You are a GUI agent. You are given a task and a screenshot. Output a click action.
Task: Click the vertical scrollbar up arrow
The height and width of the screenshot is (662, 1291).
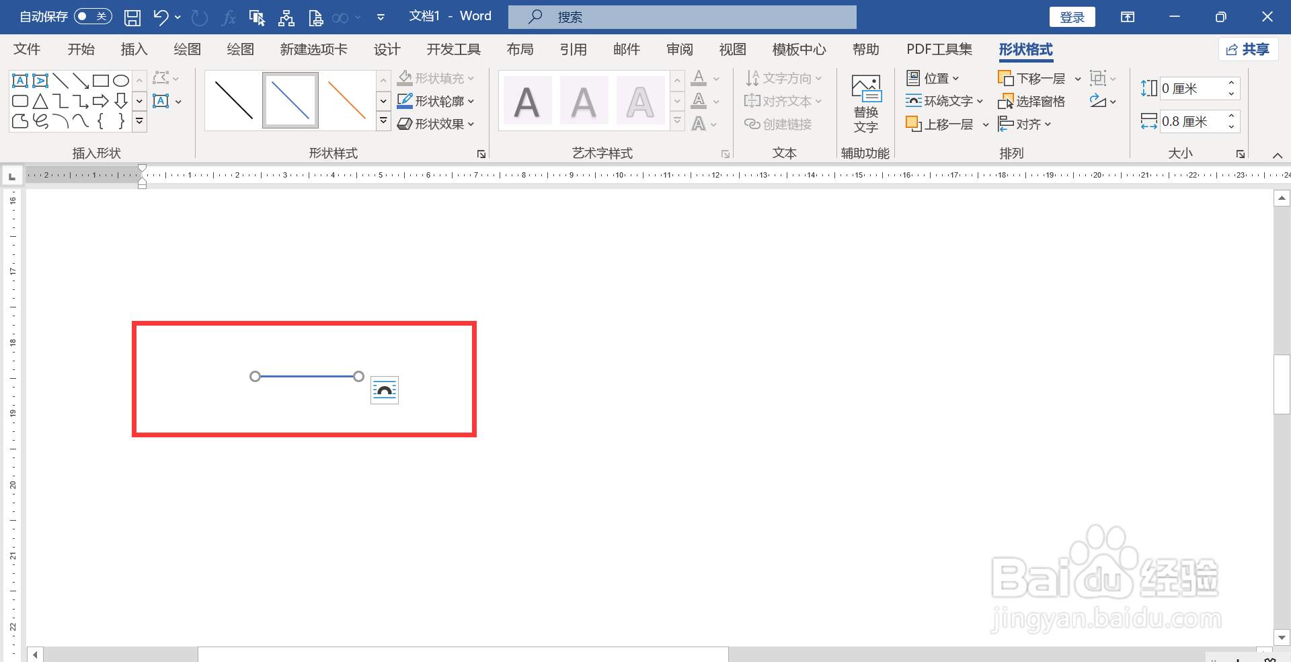click(x=1282, y=198)
